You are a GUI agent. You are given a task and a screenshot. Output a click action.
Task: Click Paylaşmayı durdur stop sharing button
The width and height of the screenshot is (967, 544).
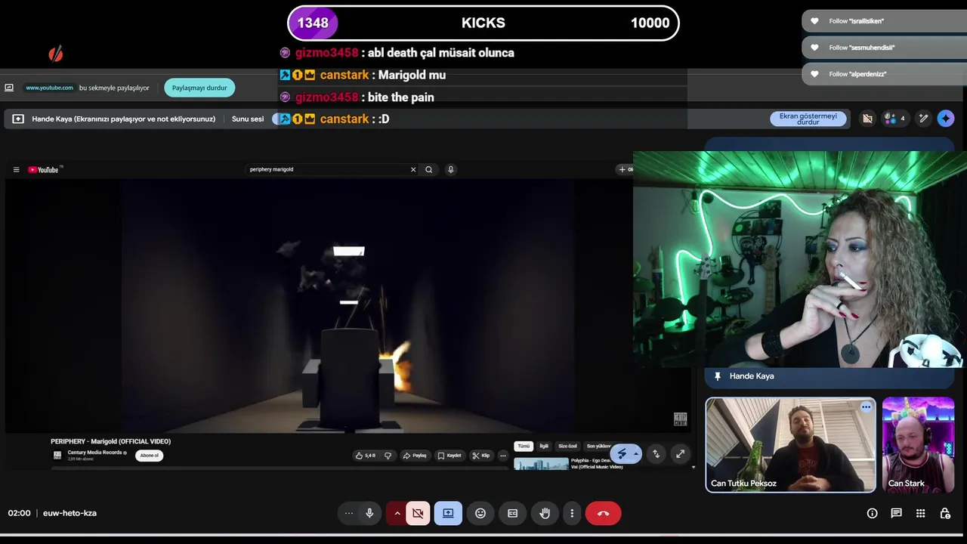(x=199, y=88)
